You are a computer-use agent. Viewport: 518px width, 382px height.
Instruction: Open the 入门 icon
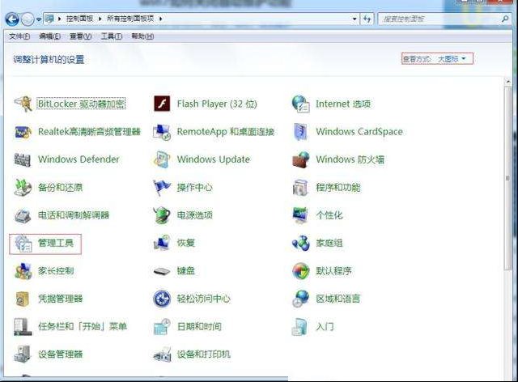(x=299, y=327)
